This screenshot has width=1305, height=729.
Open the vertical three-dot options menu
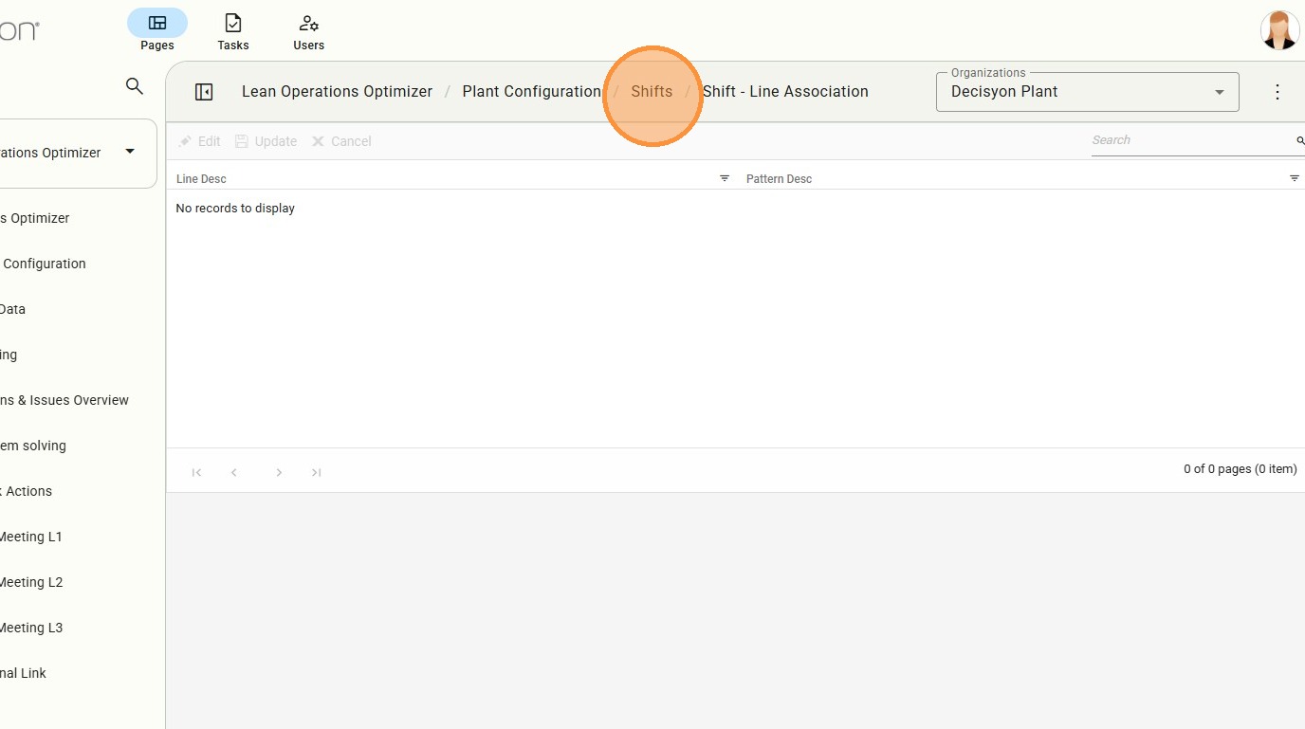1277,92
